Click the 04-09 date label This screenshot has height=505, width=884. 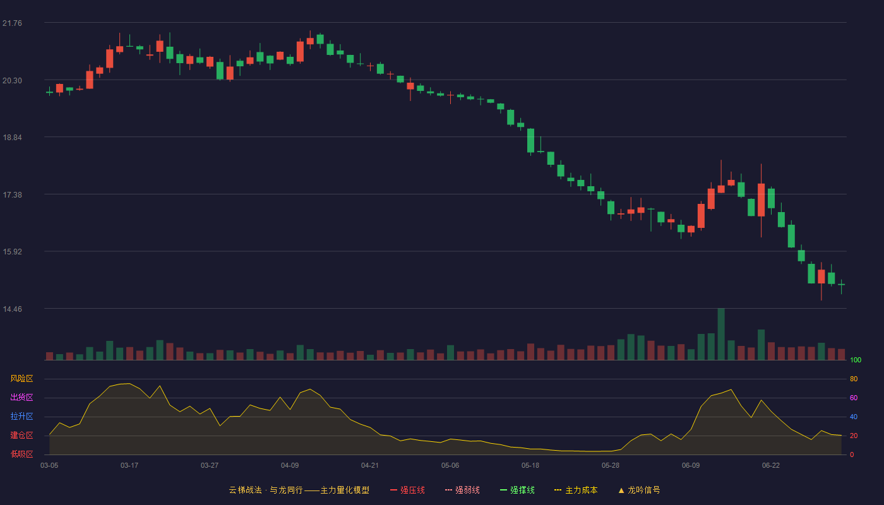point(290,465)
